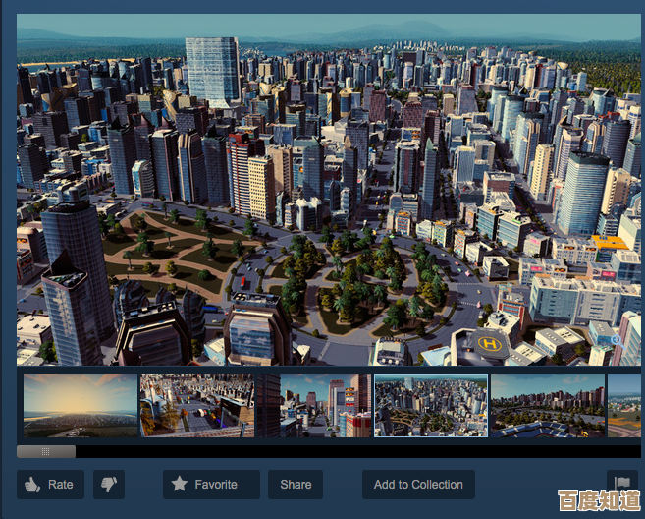Select the sunset landscape thumbnail
Viewport: 645px width, 519px height.
81,405
